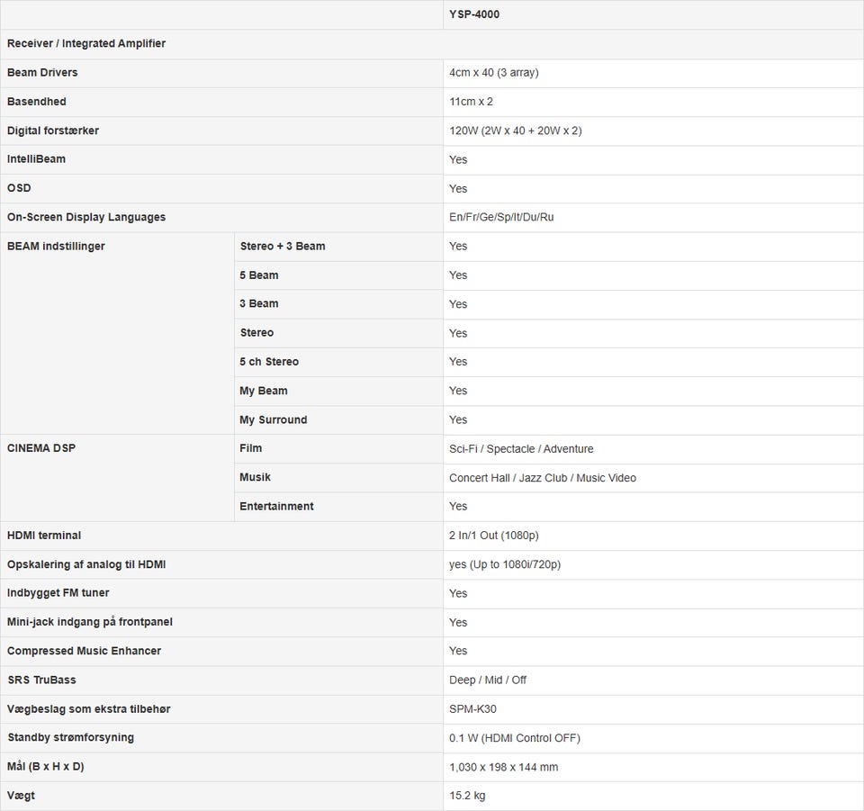Image resolution: width=864 pixels, height=811 pixels.
Task: Select the Stereo + 3 Beam sub-row
Action: [x=283, y=246]
